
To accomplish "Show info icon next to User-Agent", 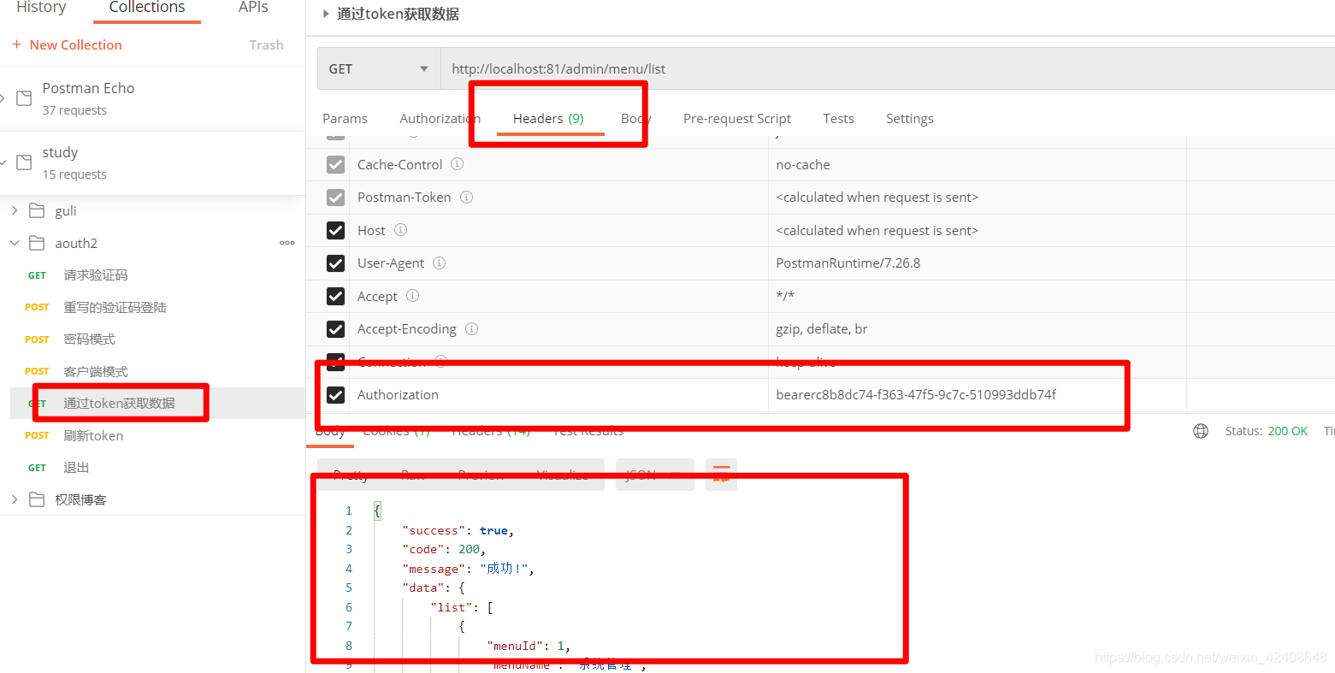I will (x=439, y=263).
